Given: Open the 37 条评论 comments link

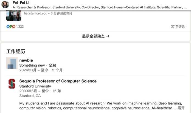Looking at the screenshot, I should (x=178, y=27).
